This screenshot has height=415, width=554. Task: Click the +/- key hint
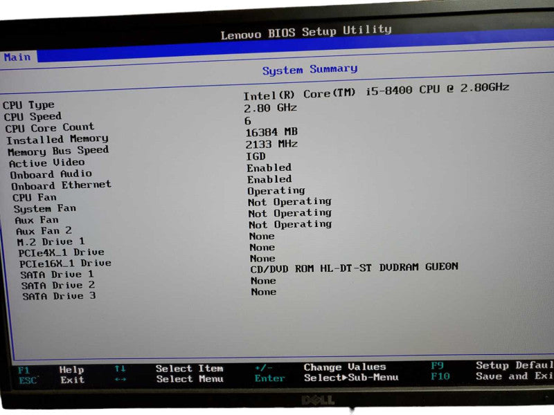[x=264, y=368]
